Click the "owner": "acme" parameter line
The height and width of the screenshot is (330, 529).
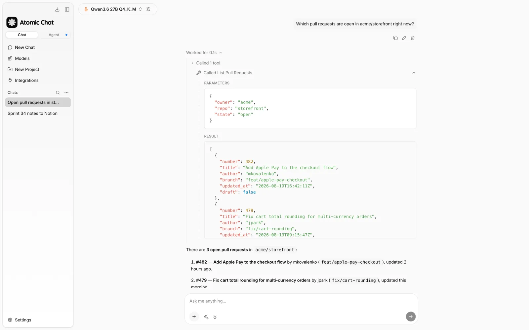235,102
